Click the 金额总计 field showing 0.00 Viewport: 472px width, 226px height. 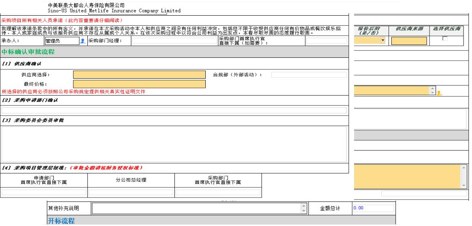[x=373, y=209]
